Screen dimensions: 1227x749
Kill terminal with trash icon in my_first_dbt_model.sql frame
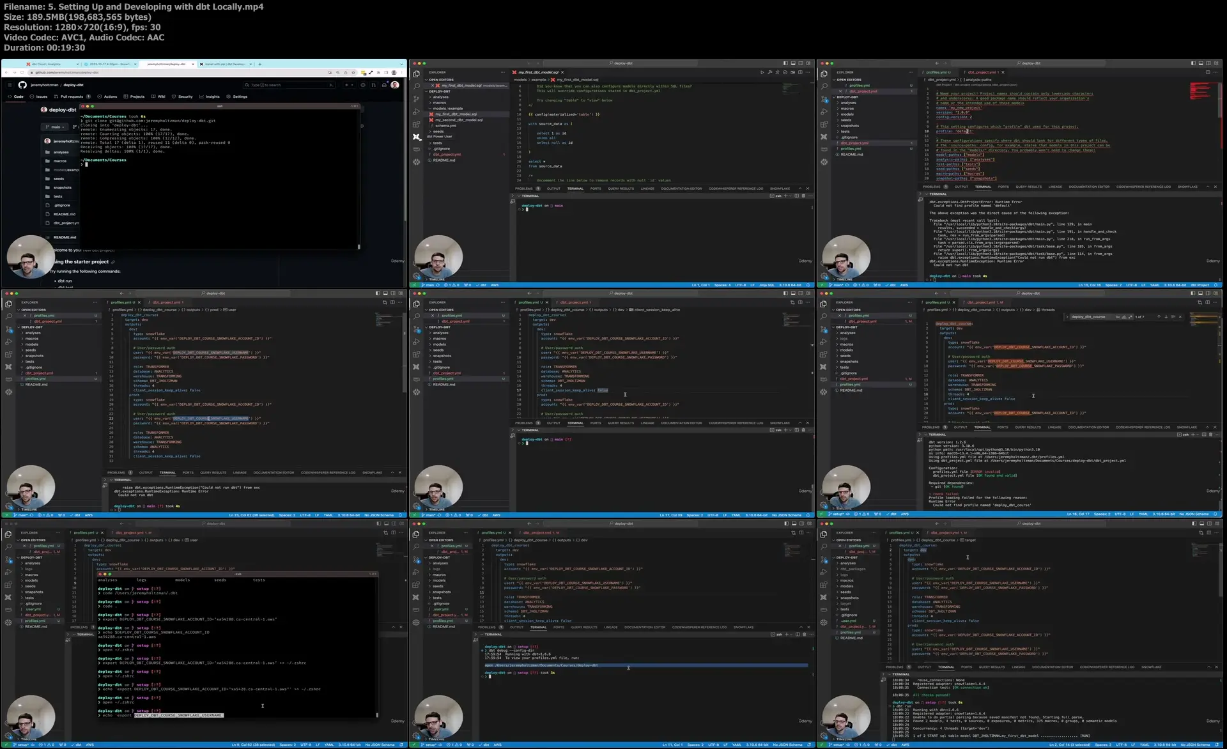point(803,196)
